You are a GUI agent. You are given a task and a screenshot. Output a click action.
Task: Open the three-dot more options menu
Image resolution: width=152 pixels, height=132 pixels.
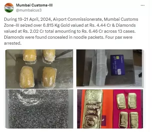pos(143,5)
